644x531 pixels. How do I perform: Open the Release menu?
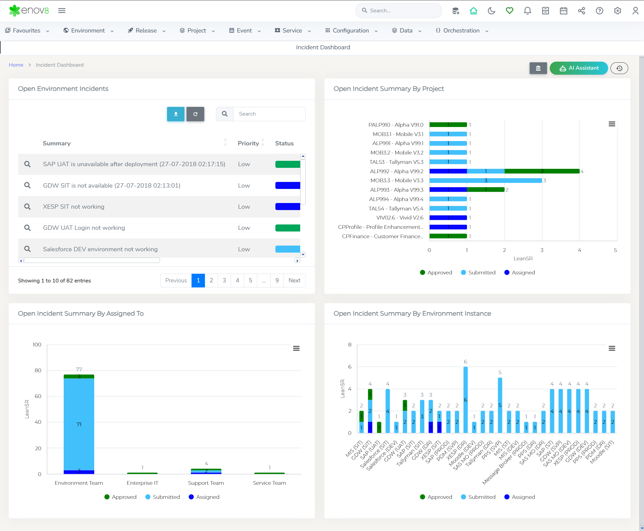pos(147,30)
